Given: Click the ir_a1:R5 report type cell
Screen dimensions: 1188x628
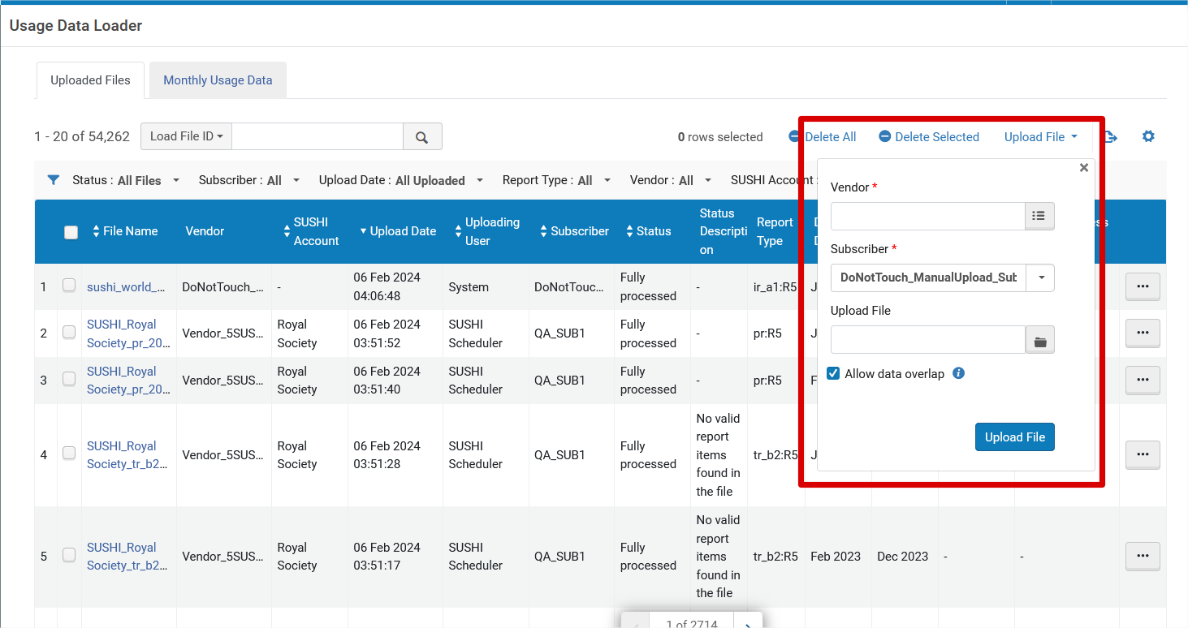Looking at the screenshot, I should tap(775, 287).
